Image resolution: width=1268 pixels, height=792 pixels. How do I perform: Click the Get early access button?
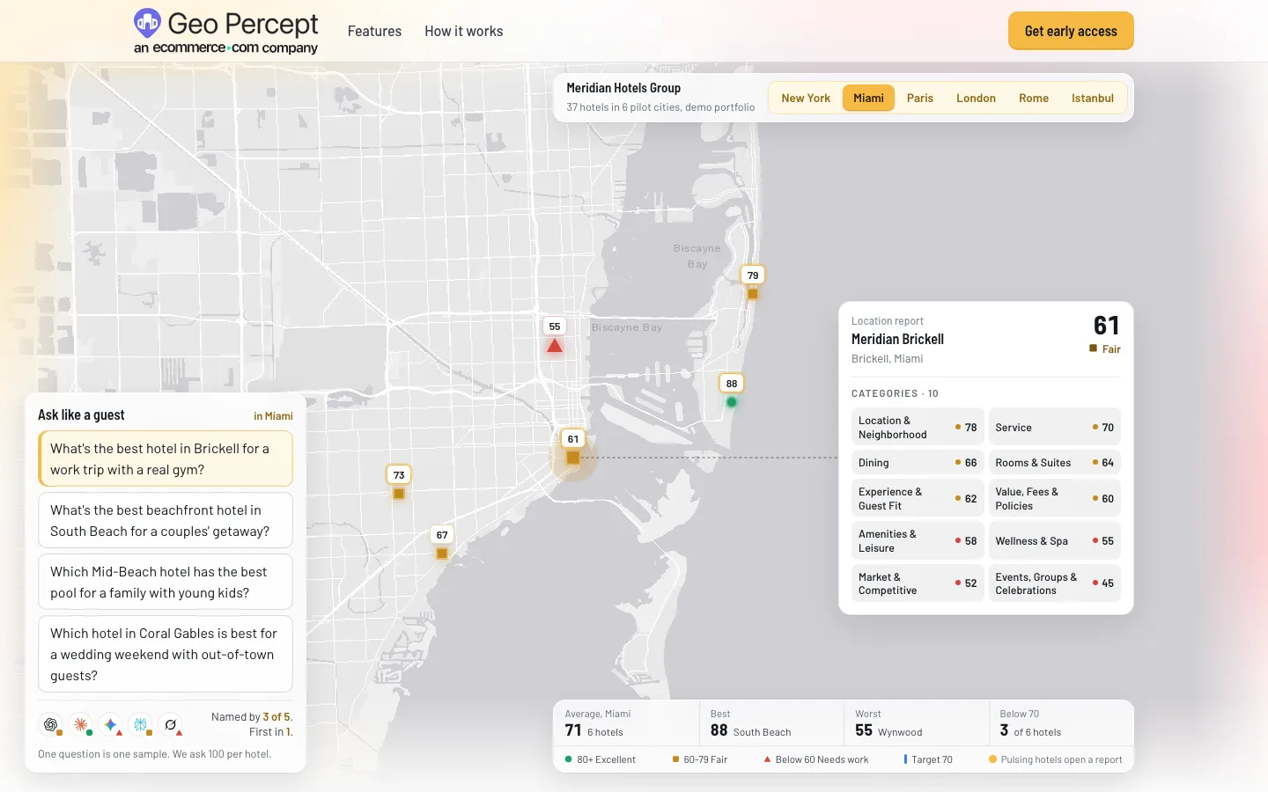click(x=1071, y=31)
